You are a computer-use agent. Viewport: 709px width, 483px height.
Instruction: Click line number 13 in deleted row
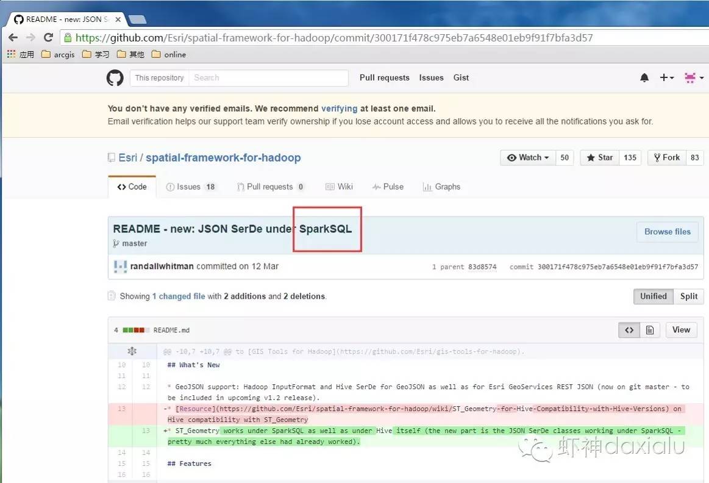click(x=122, y=409)
